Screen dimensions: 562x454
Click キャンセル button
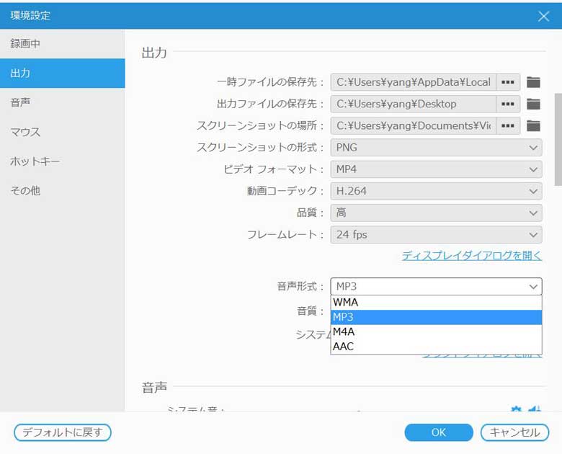click(514, 432)
